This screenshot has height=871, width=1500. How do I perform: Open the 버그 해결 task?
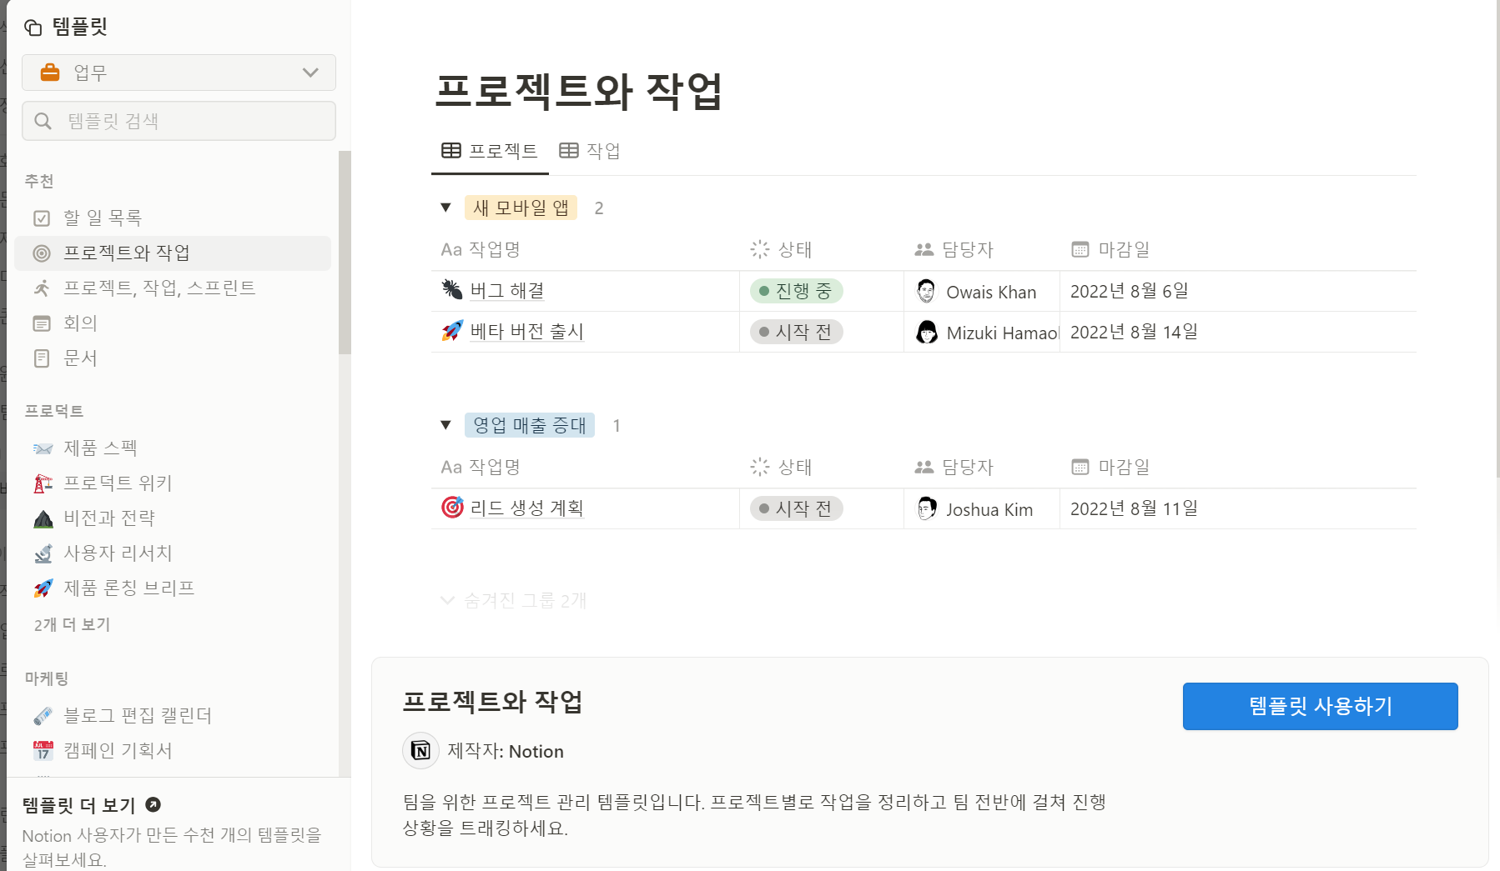(507, 290)
